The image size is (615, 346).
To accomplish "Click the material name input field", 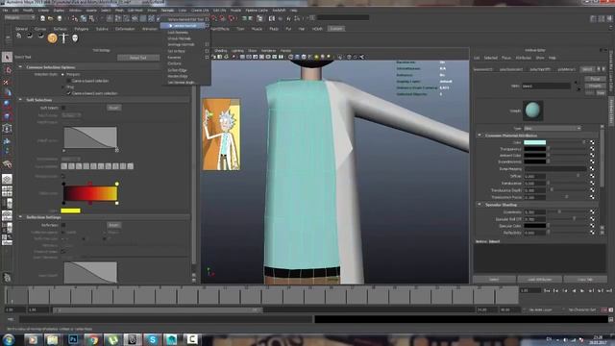I will point(546,86).
